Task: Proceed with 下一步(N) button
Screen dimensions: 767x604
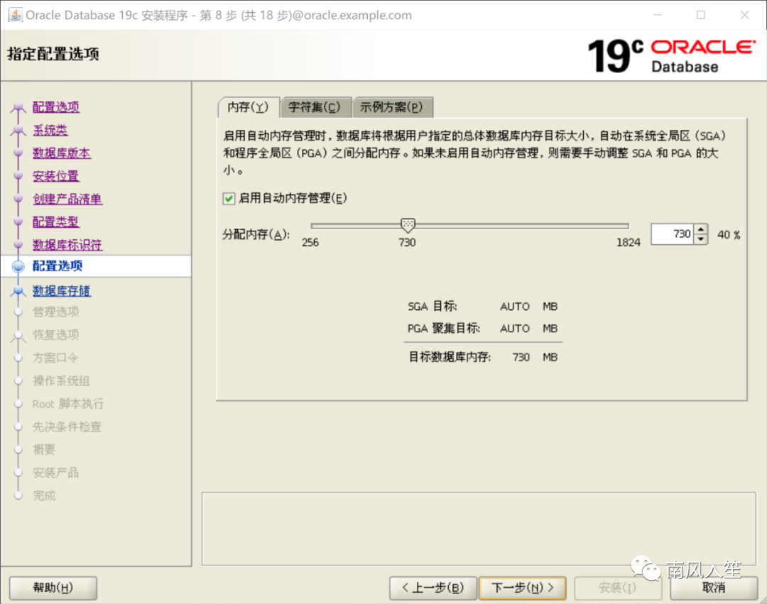Action: pyautogui.click(x=523, y=588)
